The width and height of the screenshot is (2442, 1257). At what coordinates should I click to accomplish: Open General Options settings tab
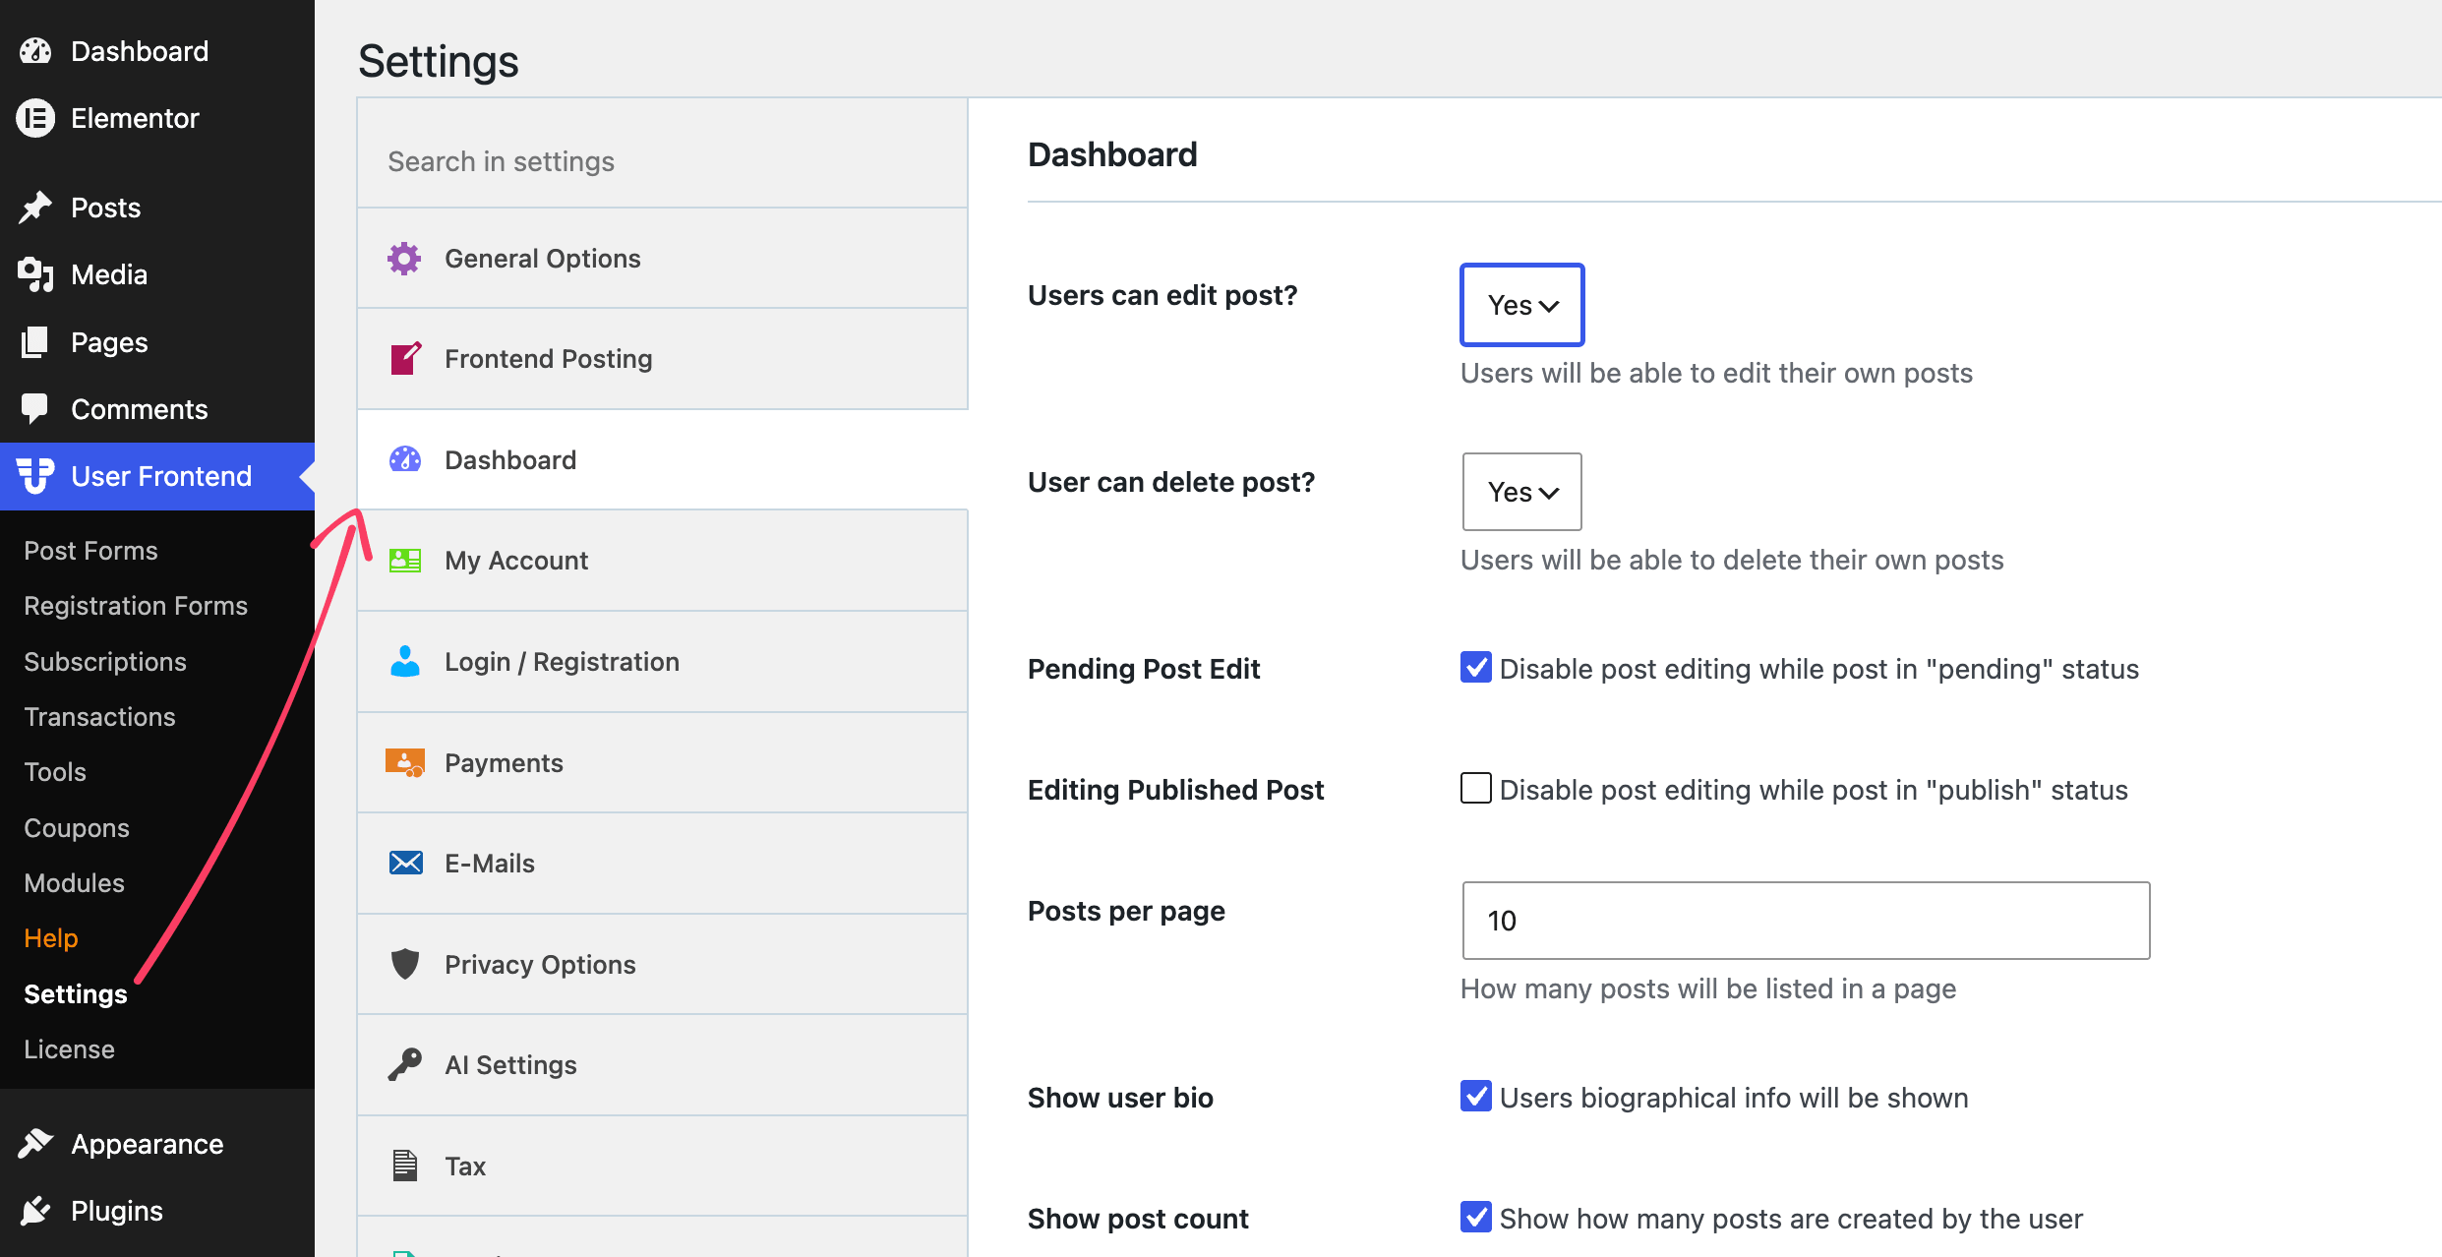coord(663,258)
